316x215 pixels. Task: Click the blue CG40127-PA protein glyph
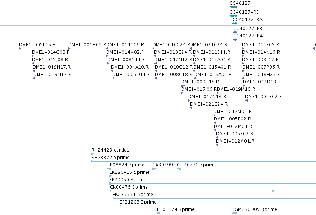(235, 40)
